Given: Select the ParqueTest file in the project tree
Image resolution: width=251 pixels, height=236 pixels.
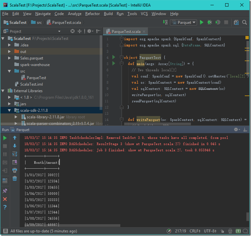Looking at the screenshot, I should click(37, 78).
